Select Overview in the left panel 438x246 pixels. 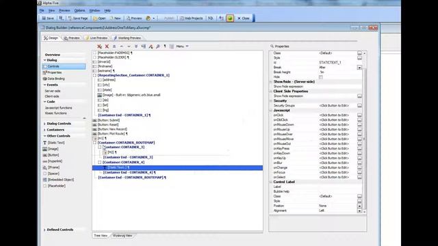pos(53,55)
